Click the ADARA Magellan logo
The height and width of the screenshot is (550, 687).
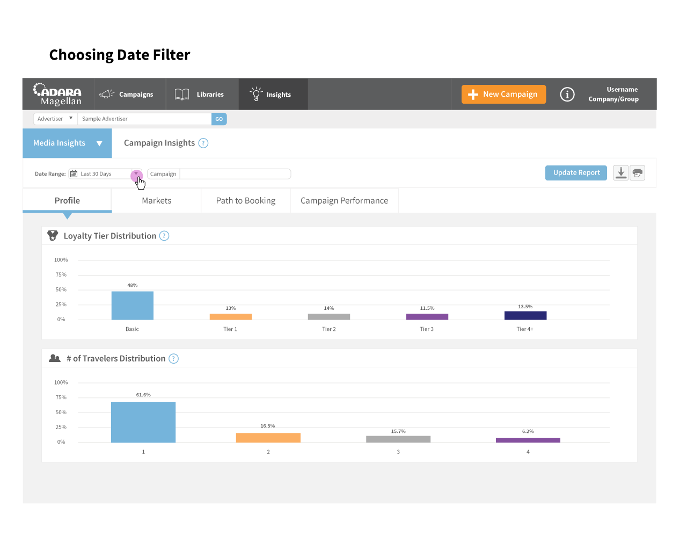pos(57,94)
